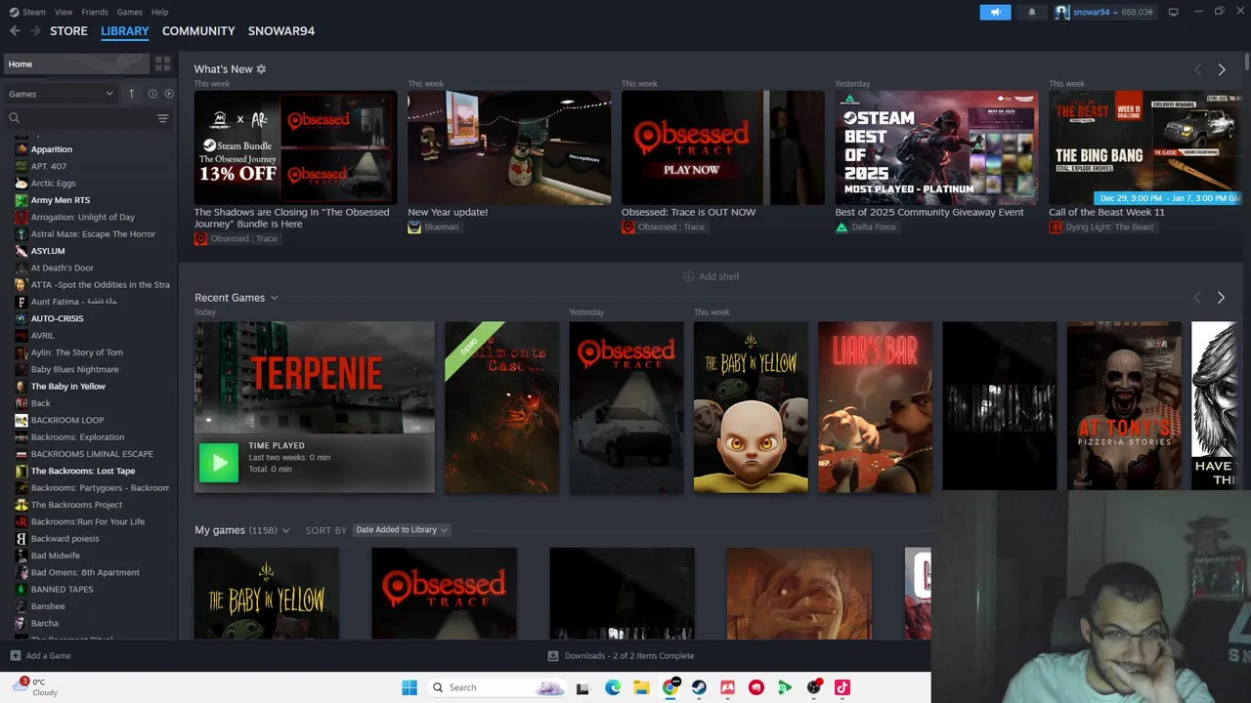Expand Recent Games shelf dropdown

point(275,298)
